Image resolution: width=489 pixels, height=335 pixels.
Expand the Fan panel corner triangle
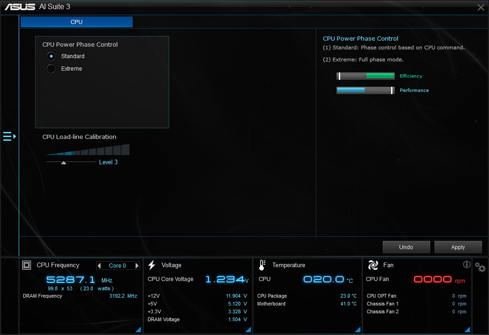tap(467, 329)
